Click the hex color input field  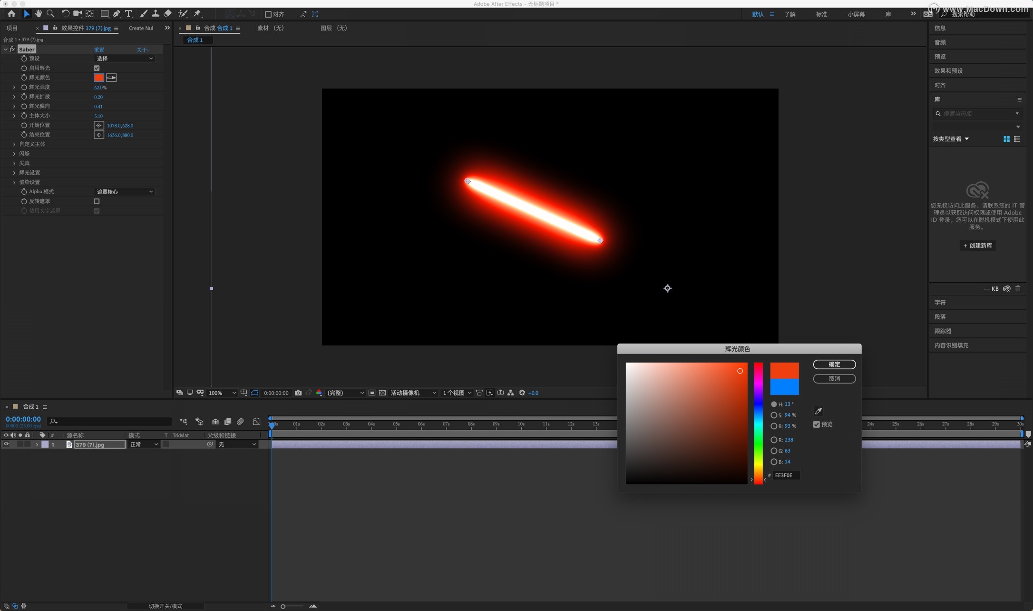tap(786, 475)
